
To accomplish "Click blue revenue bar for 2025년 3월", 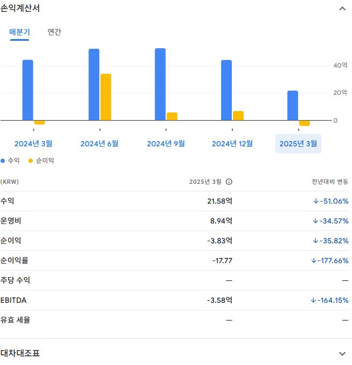I will (292, 106).
